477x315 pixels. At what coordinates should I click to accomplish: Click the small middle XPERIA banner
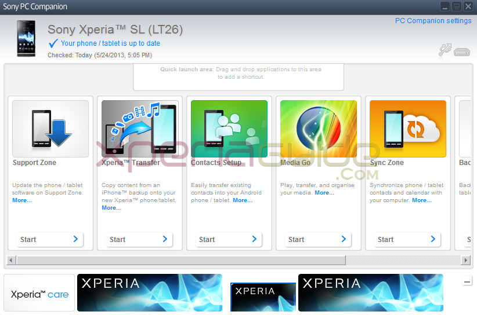[x=263, y=297]
